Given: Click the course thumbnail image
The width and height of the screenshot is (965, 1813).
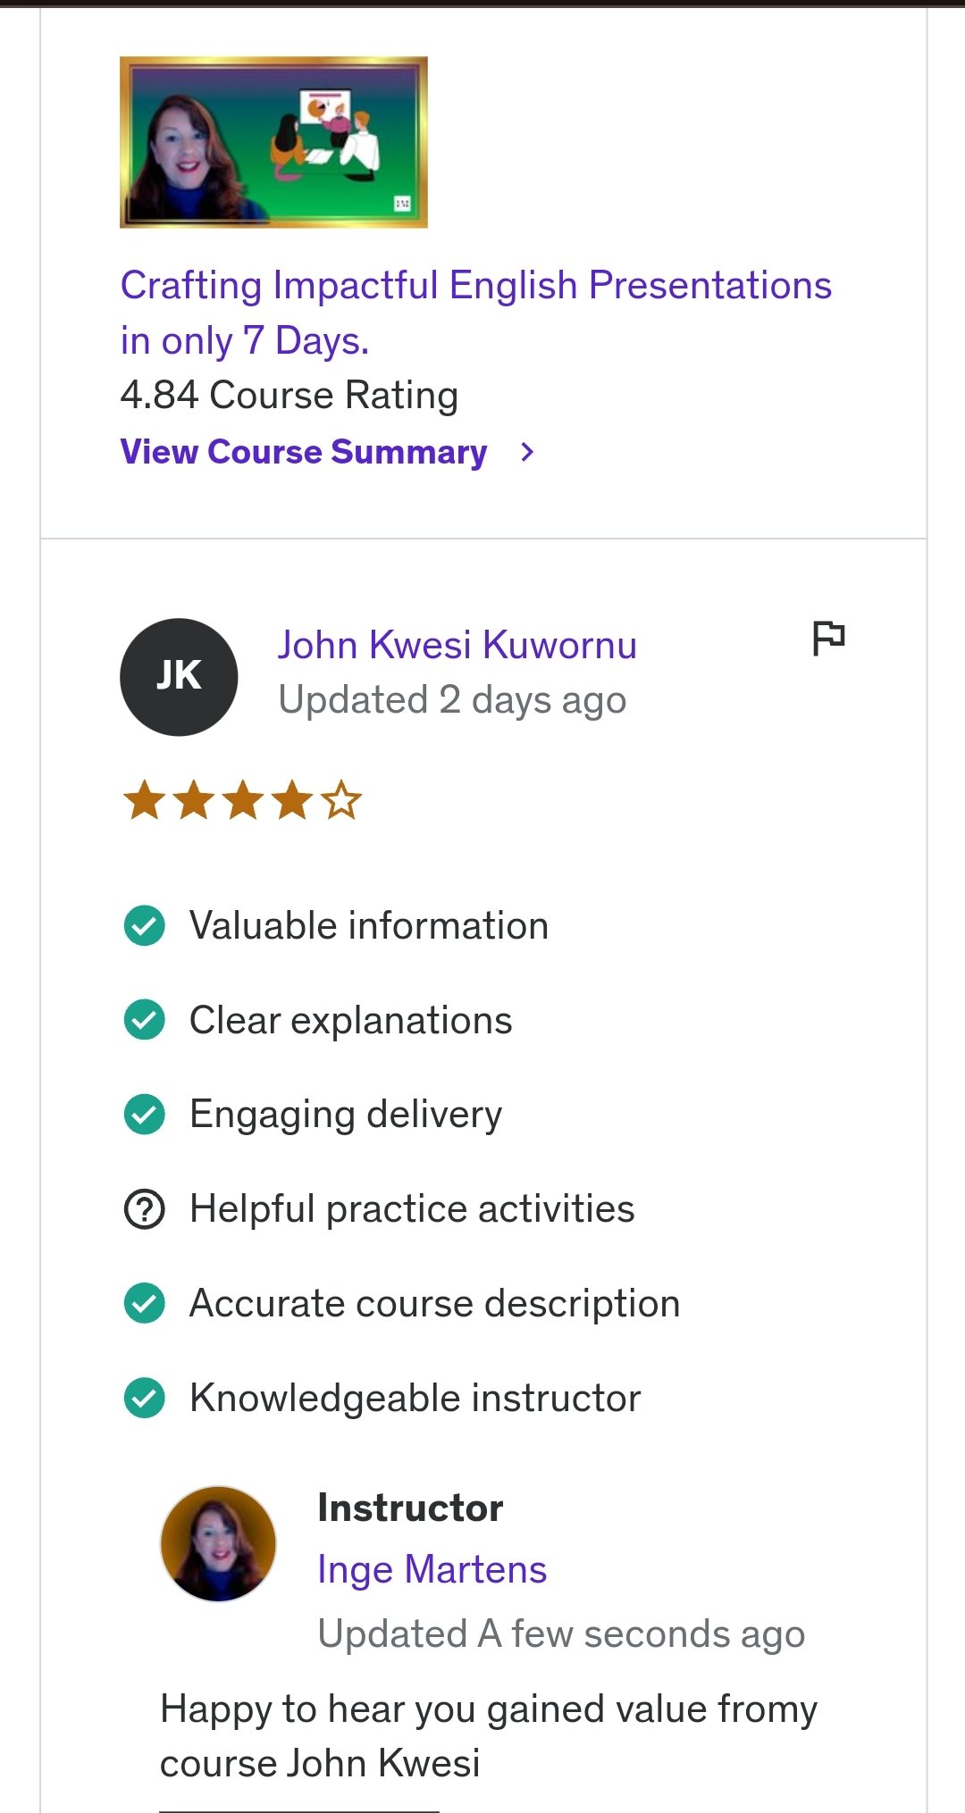Looking at the screenshot, I should 273,142.
